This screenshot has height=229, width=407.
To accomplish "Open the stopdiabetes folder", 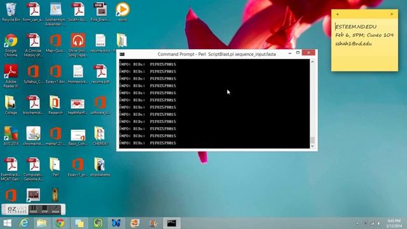I will point(100,167).
